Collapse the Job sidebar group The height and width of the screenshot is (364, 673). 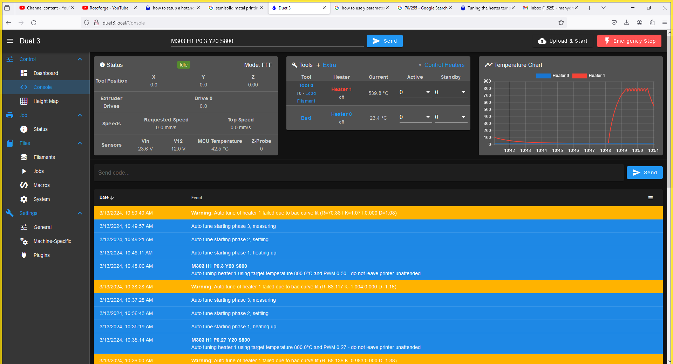[x=80, y=115]
